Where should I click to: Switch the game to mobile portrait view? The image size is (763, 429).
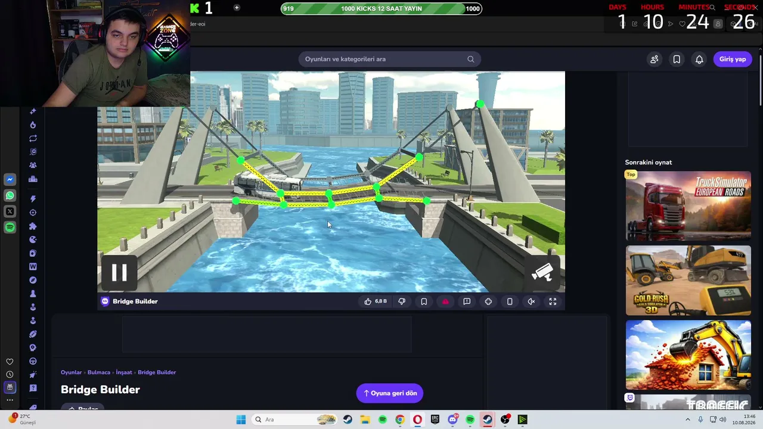[510, 301]
